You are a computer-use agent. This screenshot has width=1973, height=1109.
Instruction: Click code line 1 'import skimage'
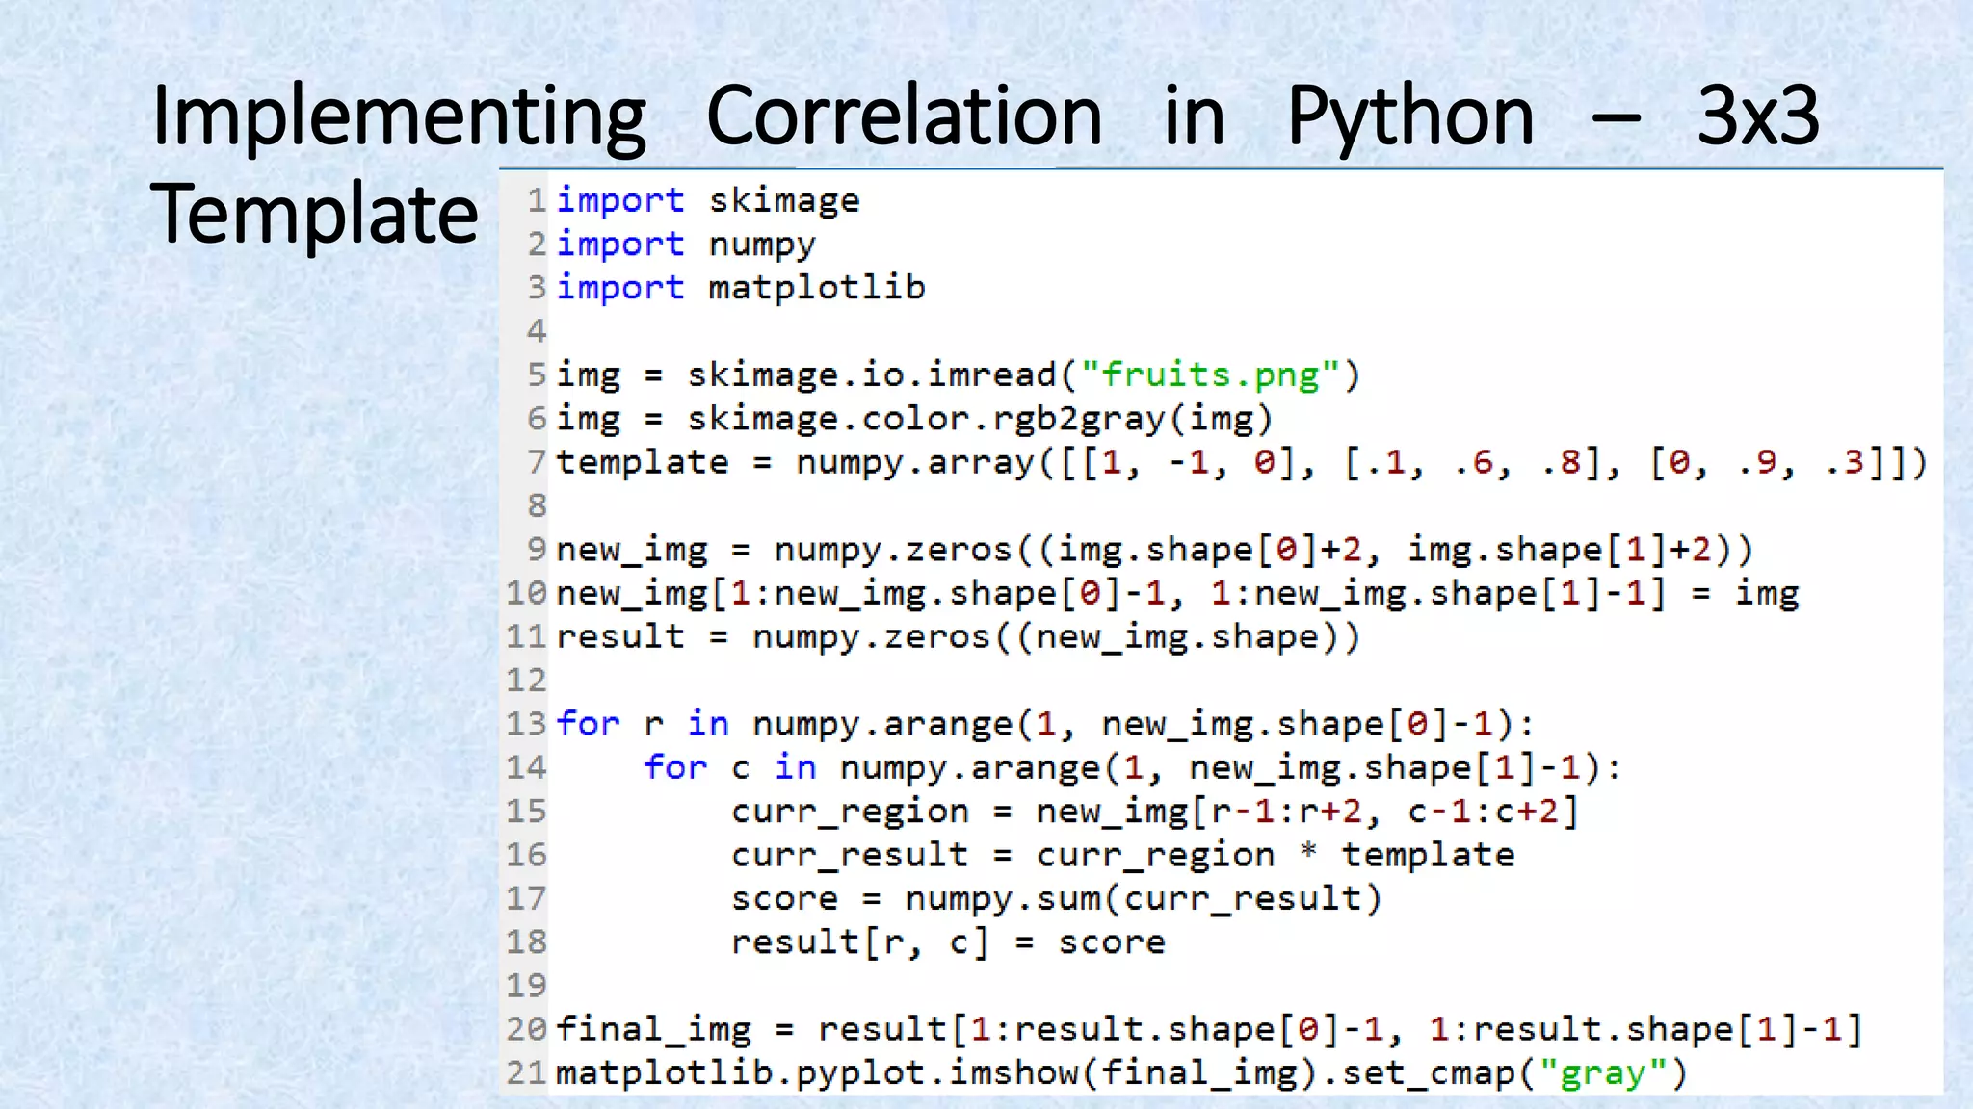click(708, 200)
